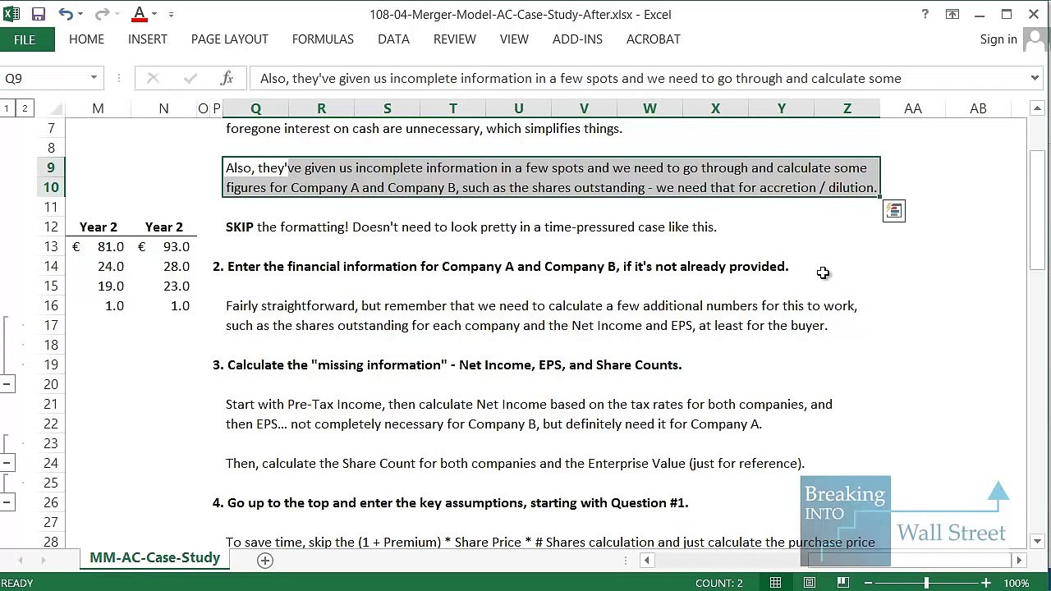Click the Insert Function fx icon
The width and height of the screenshot is (1051, 591).
pos(227,78)
